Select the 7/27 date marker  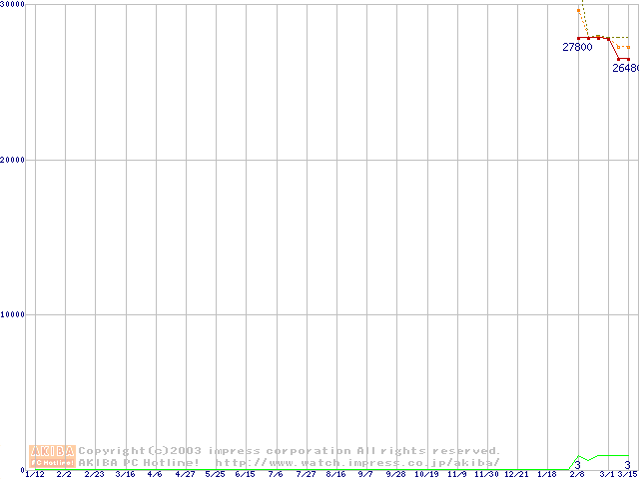coord(306,475)
